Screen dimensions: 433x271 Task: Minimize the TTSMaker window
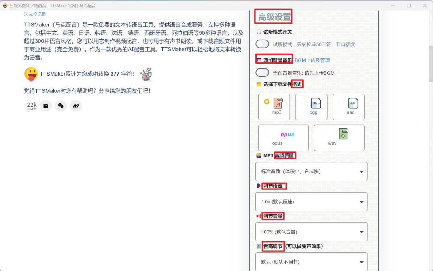(393, 6)
